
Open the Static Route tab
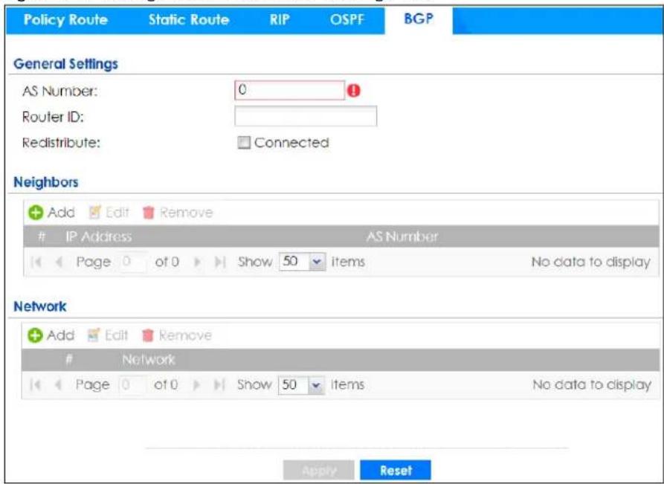188,20
